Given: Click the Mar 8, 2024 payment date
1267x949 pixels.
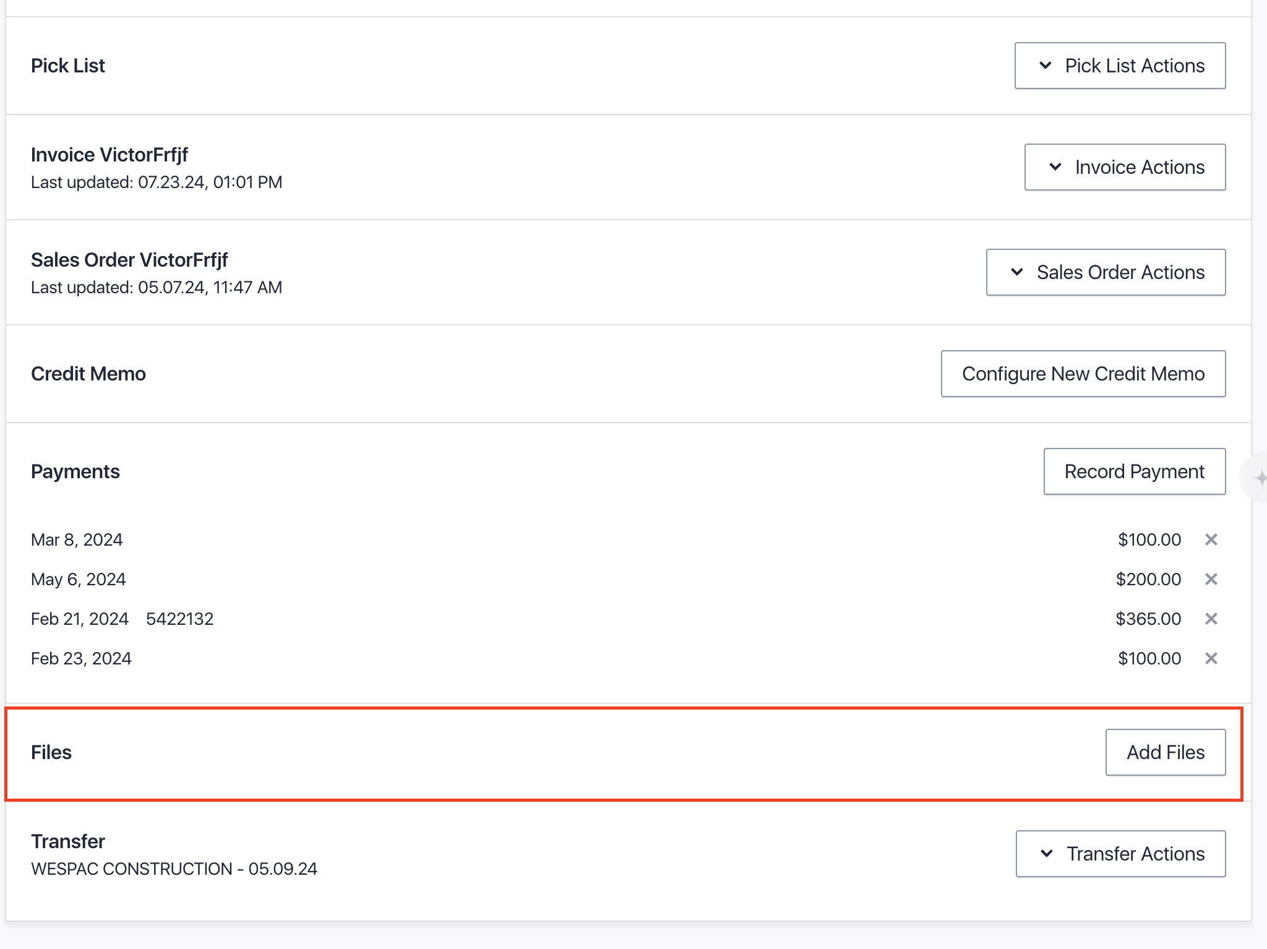Looking at the screenshot, I should tap(77, 539).
